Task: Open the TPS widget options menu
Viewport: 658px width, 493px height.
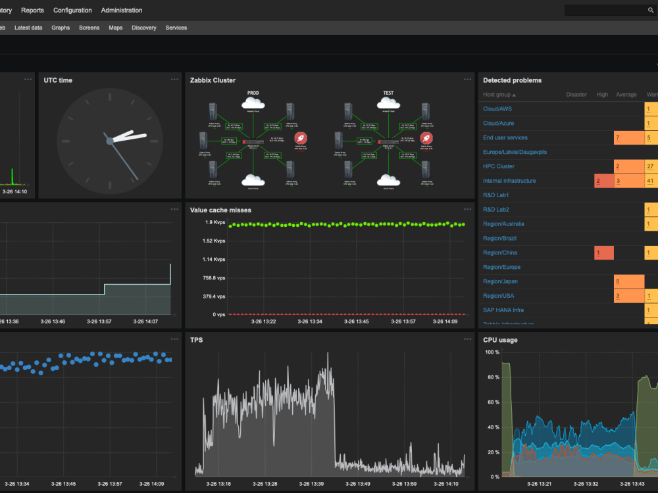Action: (468, 339)
